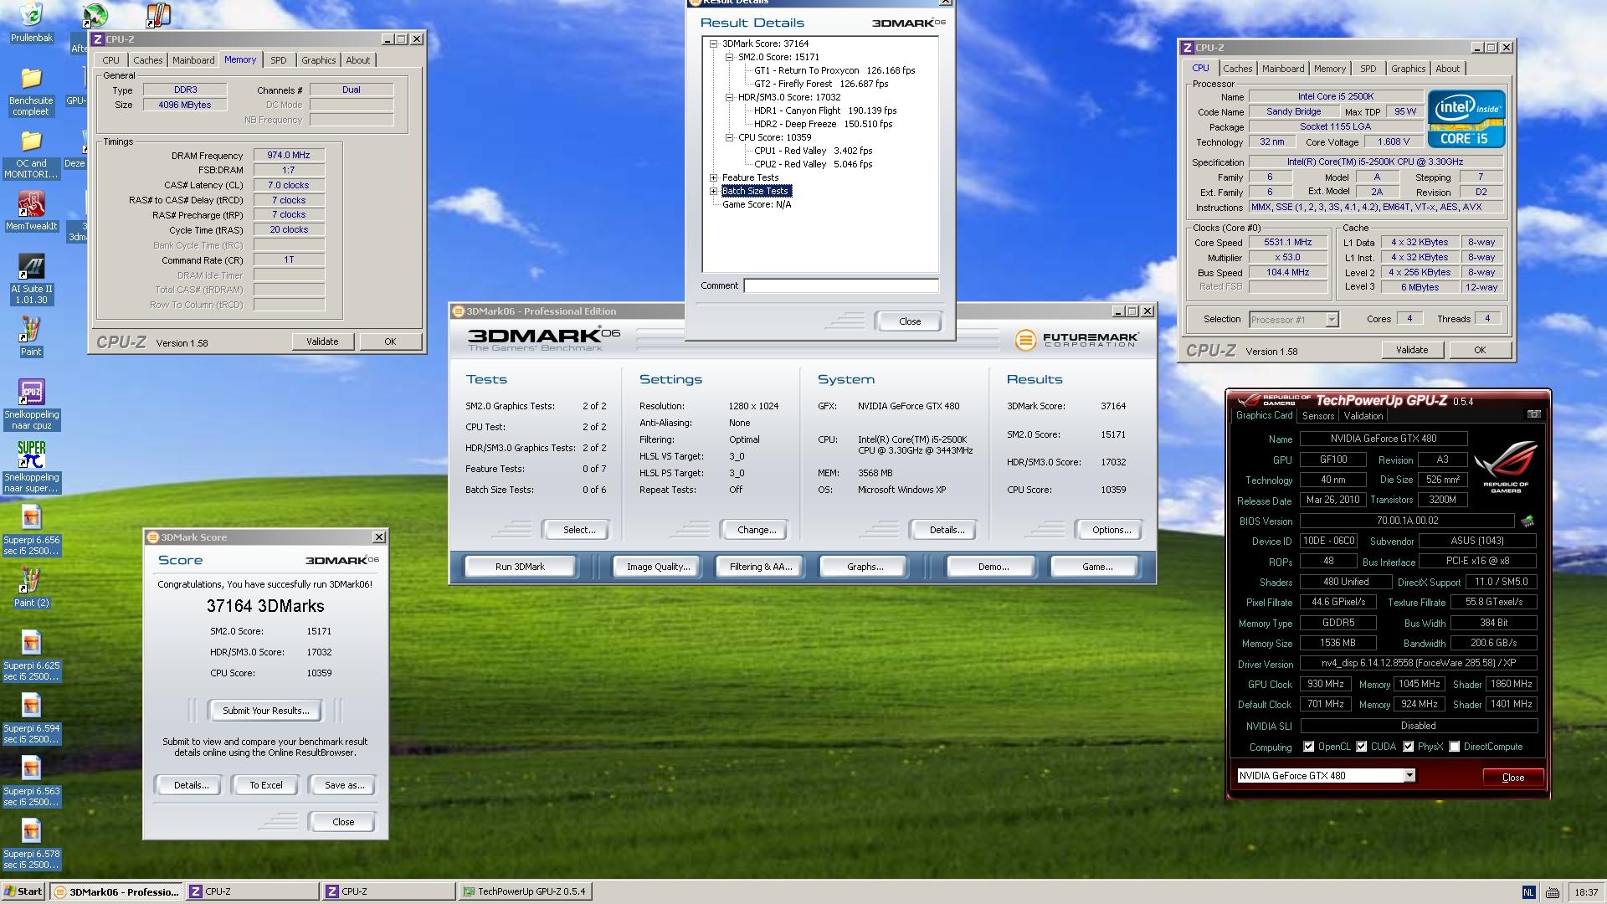
Task: Click the GPU-Z BIOS save chip icon
Action: [1527, 521]
